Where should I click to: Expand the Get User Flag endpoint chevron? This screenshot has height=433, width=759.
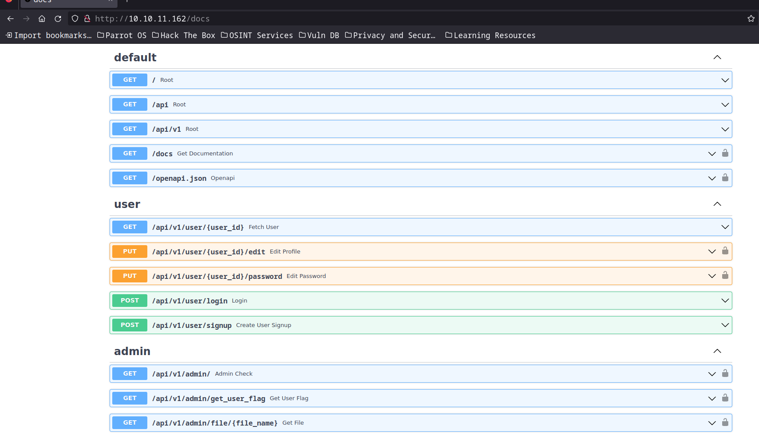click(x=712, y=398)
